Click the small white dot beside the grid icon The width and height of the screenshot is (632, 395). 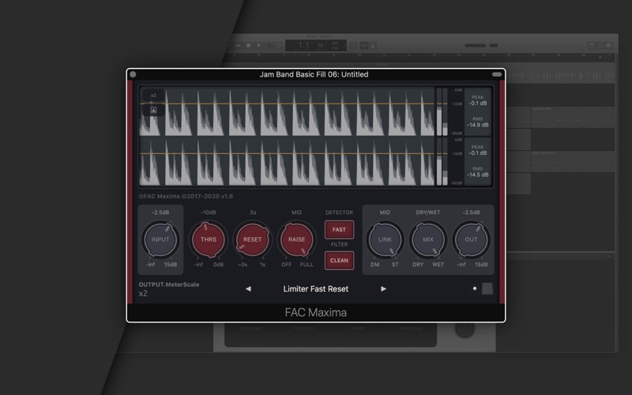pos(475,288)
